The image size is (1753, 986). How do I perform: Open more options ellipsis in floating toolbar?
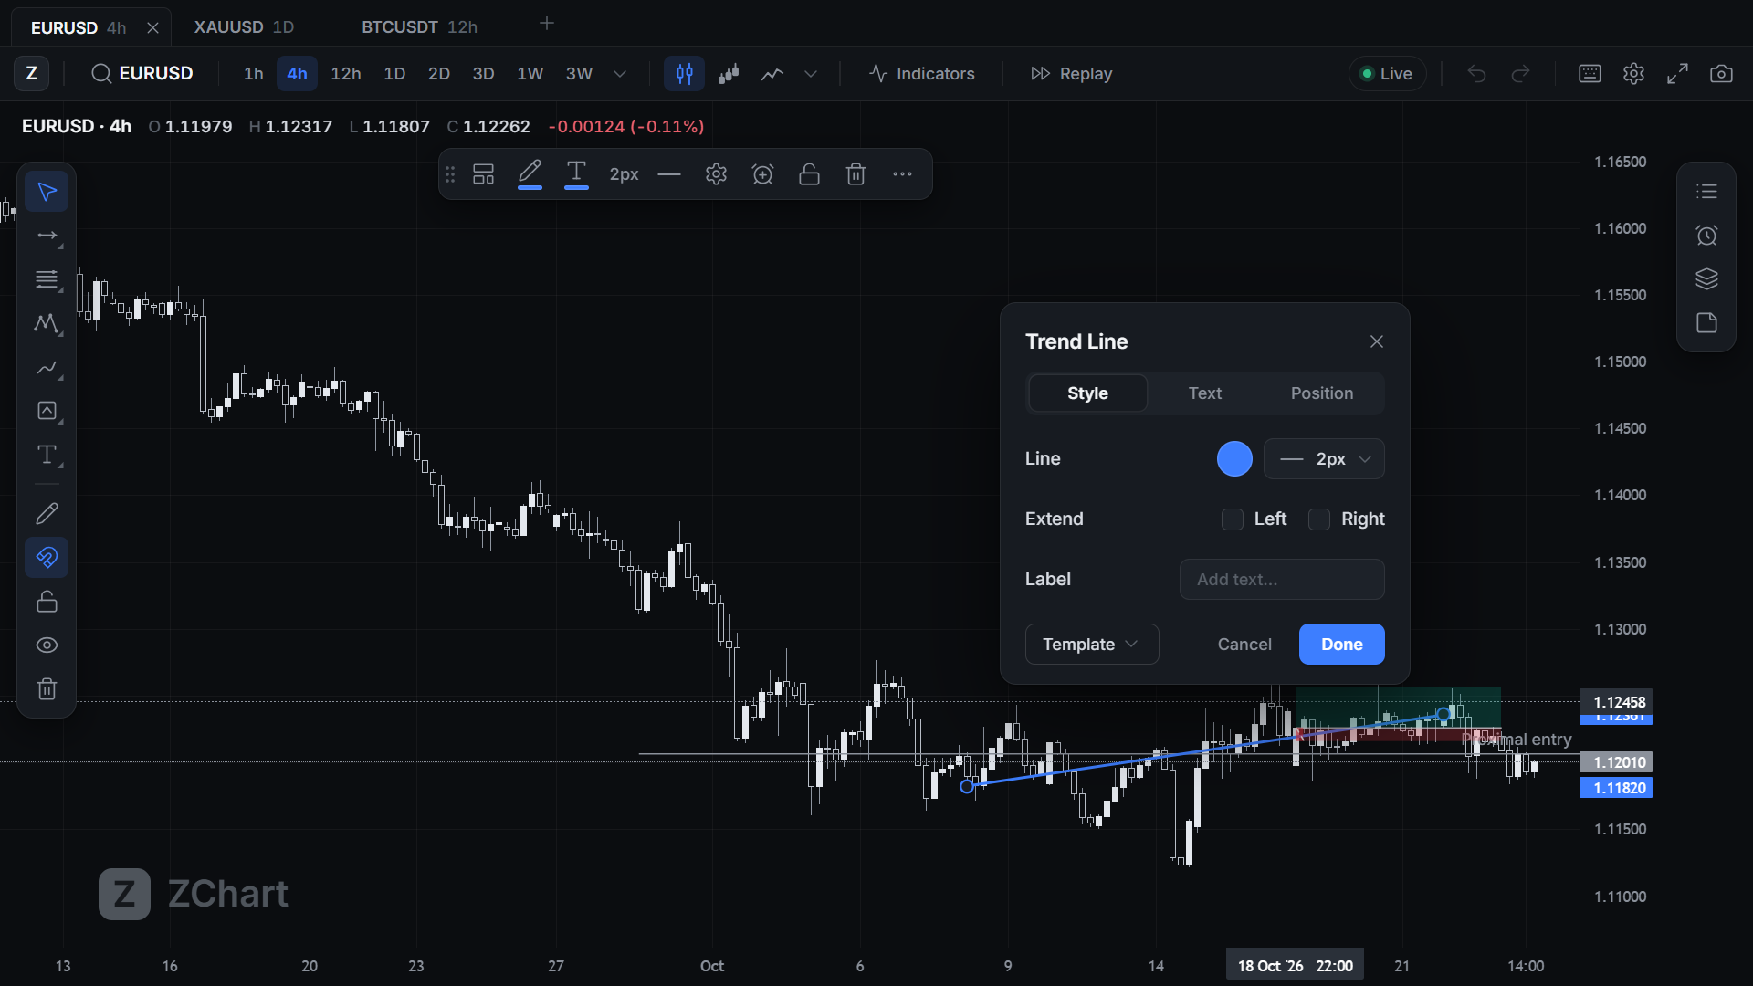tap(902, 173)
